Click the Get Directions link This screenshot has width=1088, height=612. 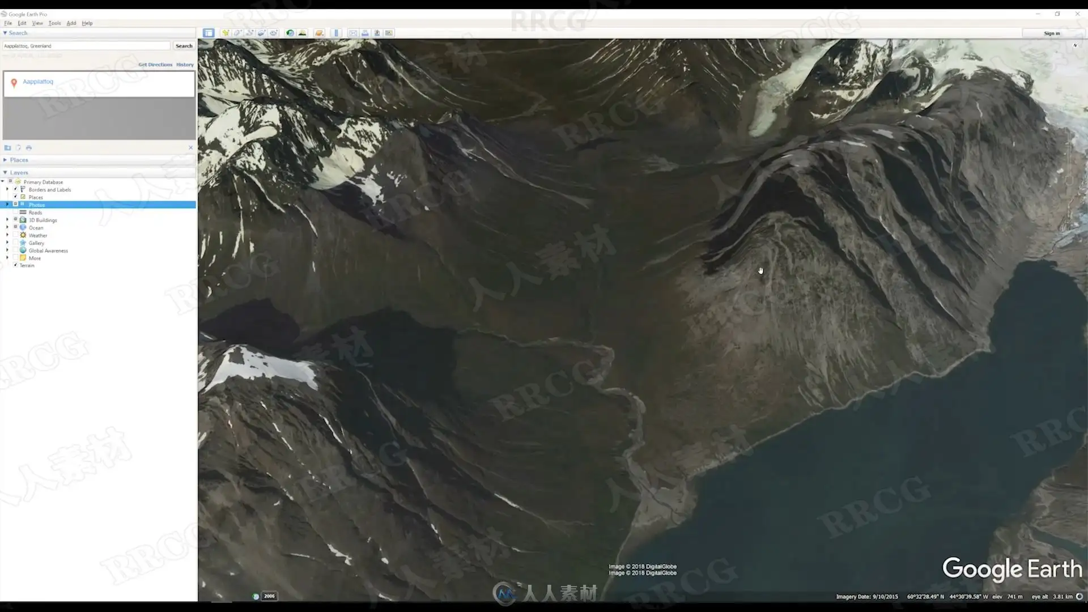point(155,65)
